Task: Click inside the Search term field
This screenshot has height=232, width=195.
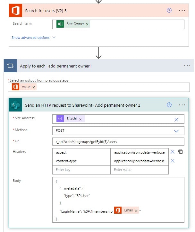Action: (x=118, y=24)
